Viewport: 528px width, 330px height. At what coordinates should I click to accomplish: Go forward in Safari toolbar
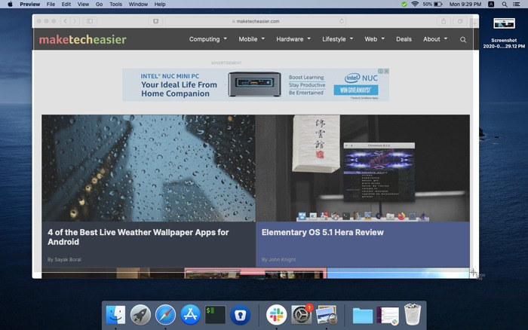[x=75, y=21]
